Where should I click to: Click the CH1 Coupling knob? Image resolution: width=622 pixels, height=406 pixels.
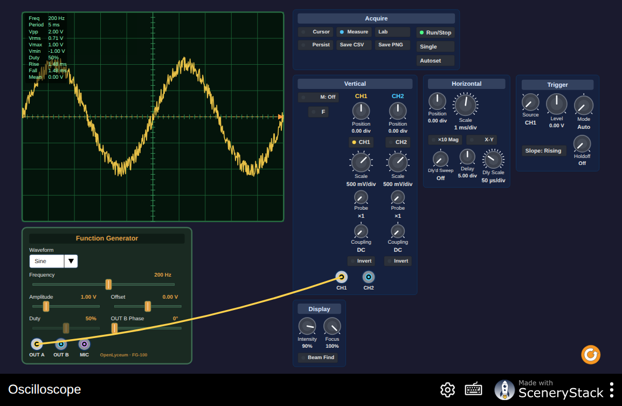pos(361,231)
